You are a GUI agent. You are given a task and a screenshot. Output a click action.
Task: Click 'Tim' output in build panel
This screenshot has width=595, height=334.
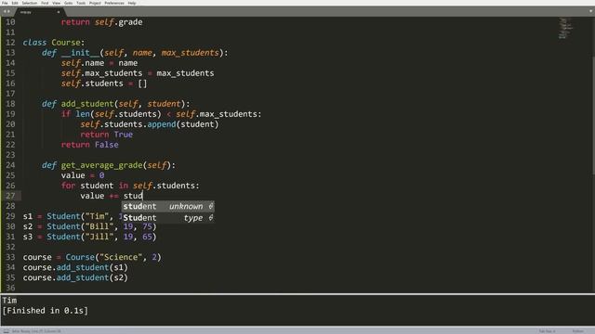click(x=9, y=301)
